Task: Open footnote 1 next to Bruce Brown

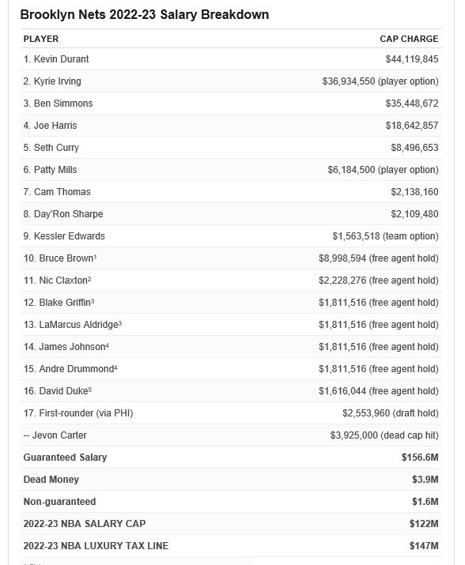Action: [x=95, y=257]
